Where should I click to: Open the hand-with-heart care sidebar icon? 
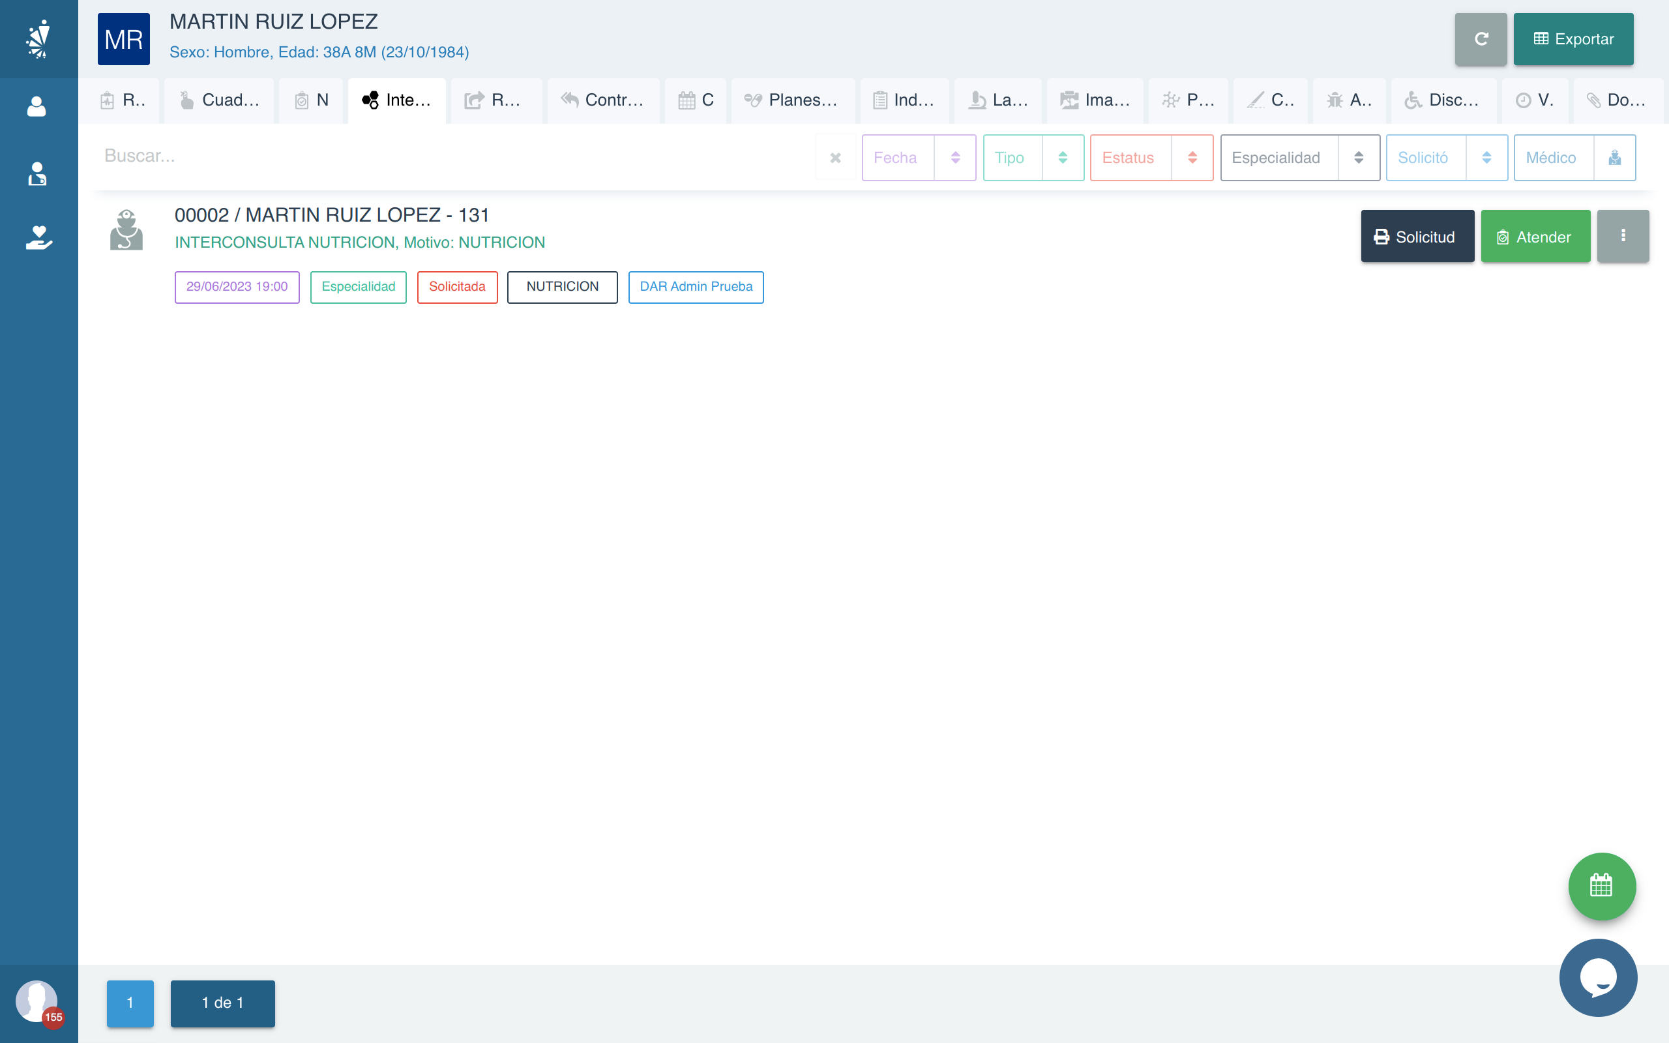tap(38, 238)
